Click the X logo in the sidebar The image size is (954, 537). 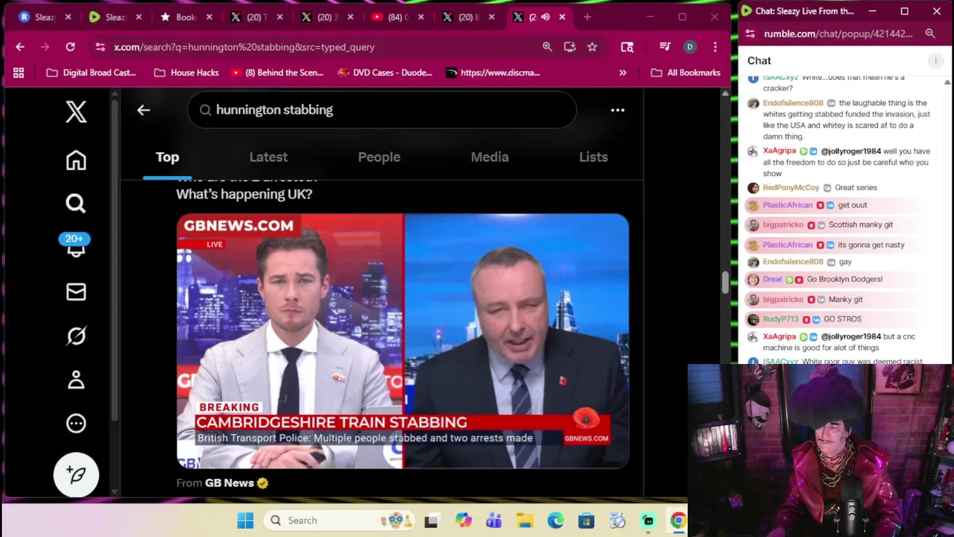point(76,112)
